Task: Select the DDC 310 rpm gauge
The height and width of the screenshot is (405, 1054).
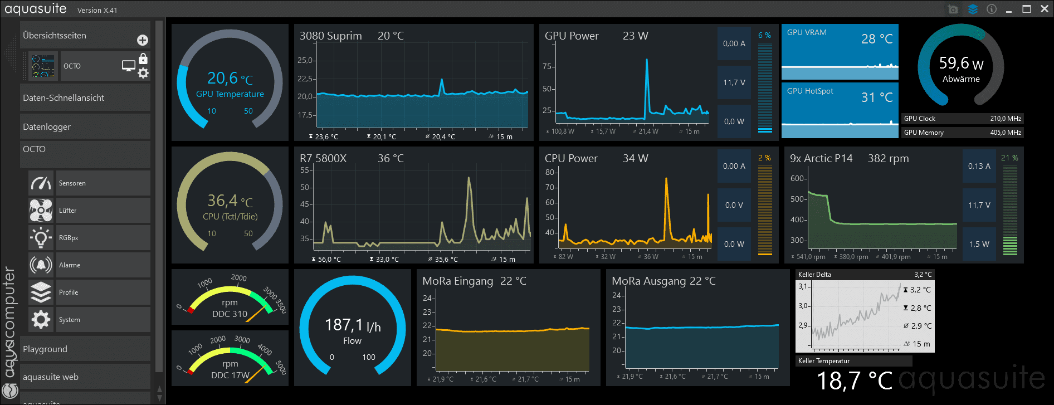Action: (230, 297)
